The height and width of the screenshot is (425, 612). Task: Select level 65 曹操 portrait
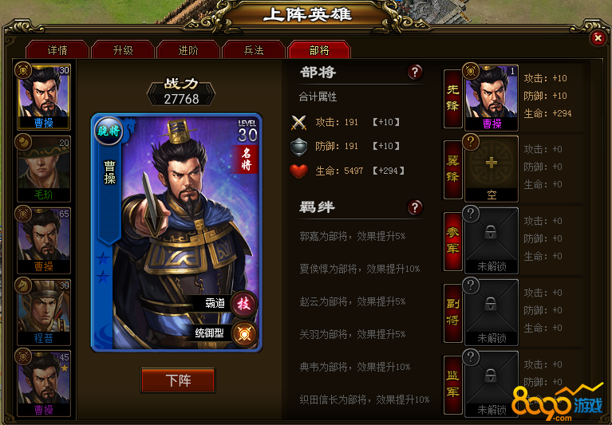(x=44, y=241)
